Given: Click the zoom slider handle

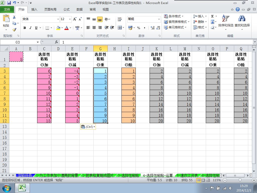Looking at the screenshot, I should pos(240,180).
